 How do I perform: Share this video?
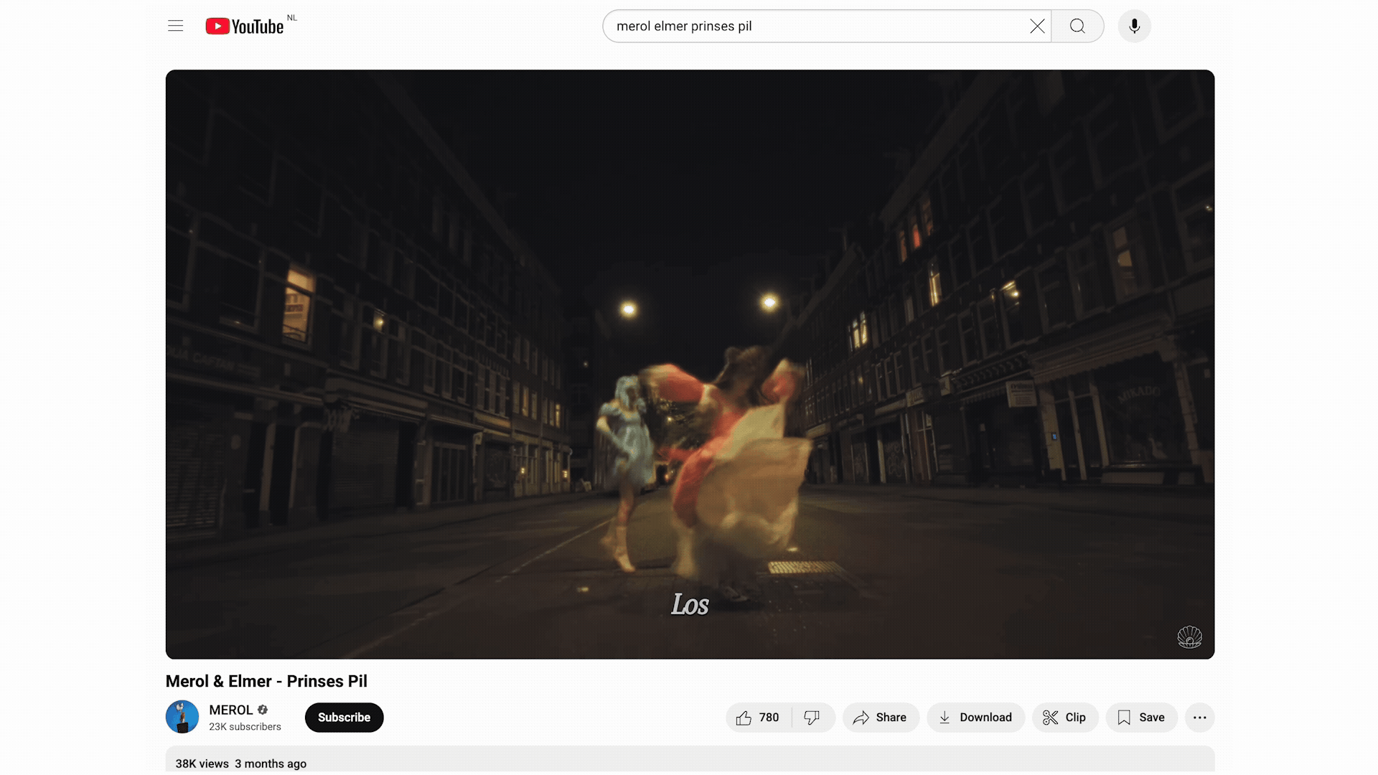click(x=881, y=718)
